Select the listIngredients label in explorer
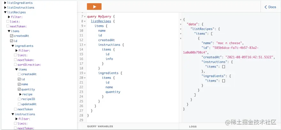 (x=20, y=3)
